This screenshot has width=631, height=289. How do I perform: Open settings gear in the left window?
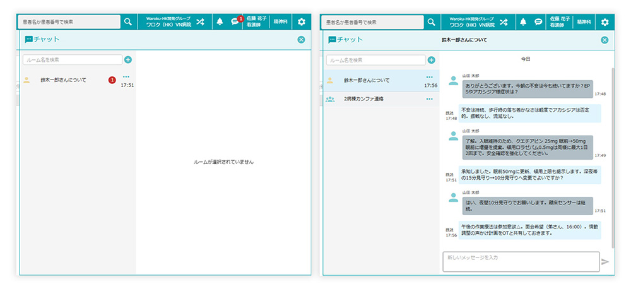[301, 21]
